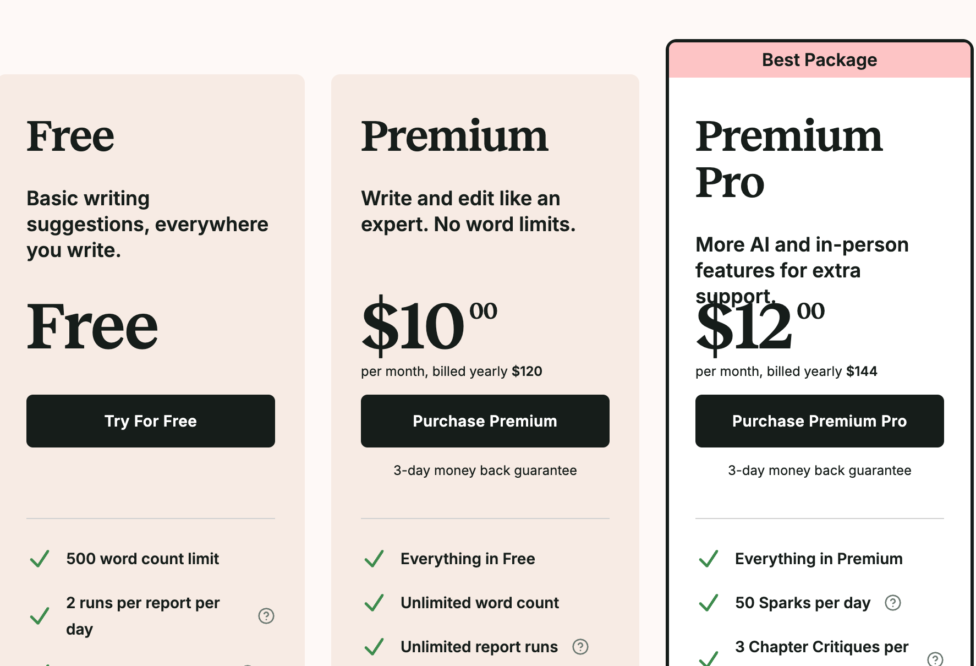
Task: Click the Free plan heading
Action: pos(70,136)
